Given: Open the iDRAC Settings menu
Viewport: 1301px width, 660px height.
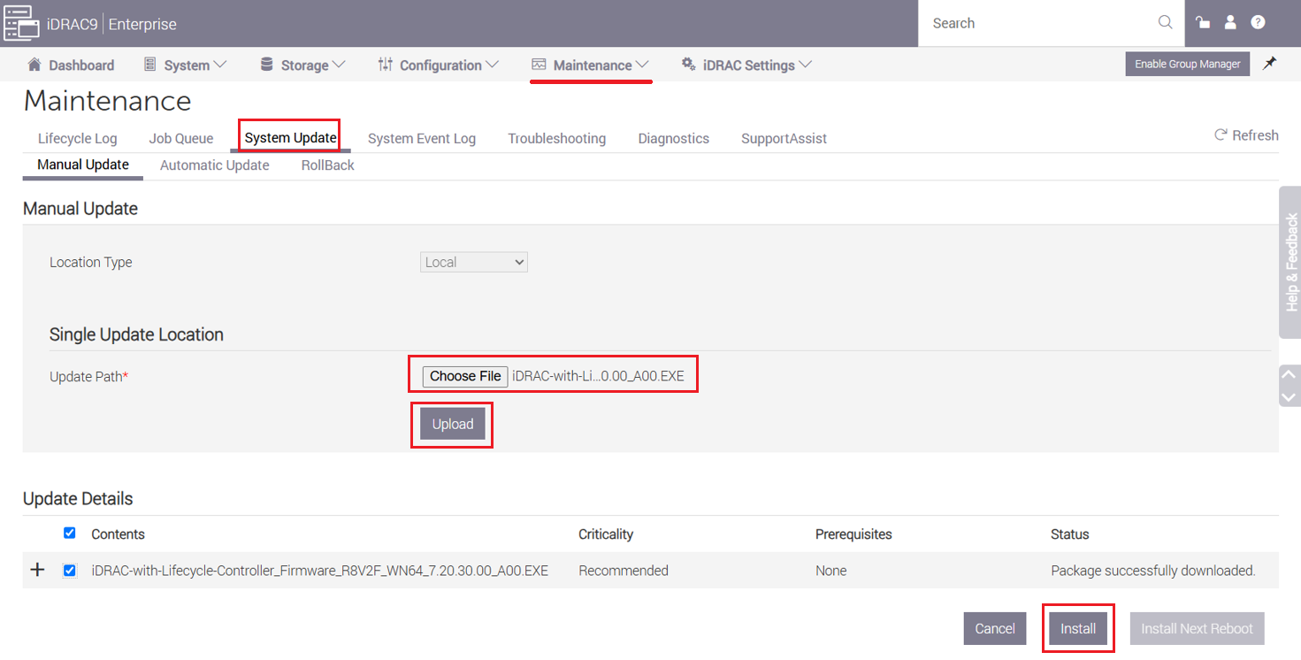Looking at the screenshot, I should 747,65.
